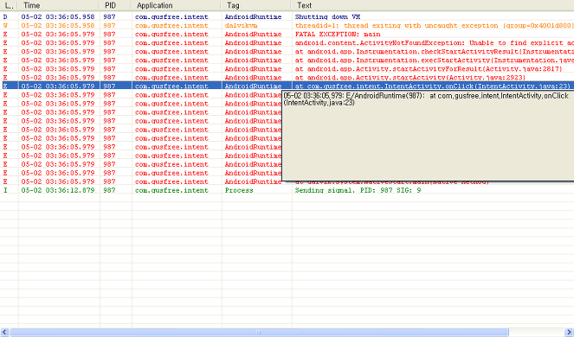Click the Text column header
The width and height of the screenshot is (574, 337).
click(x=433, y=5)
